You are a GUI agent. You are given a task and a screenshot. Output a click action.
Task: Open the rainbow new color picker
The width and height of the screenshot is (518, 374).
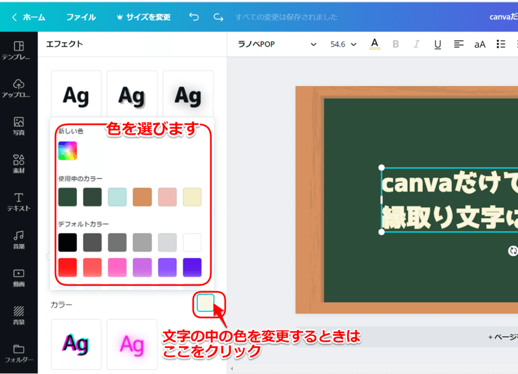(67, 151)
